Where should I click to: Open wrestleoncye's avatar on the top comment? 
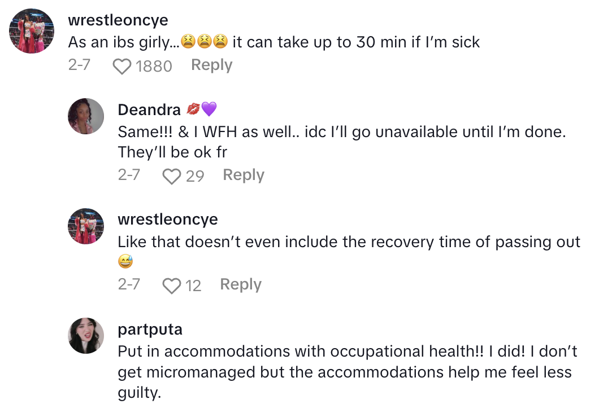32,31
